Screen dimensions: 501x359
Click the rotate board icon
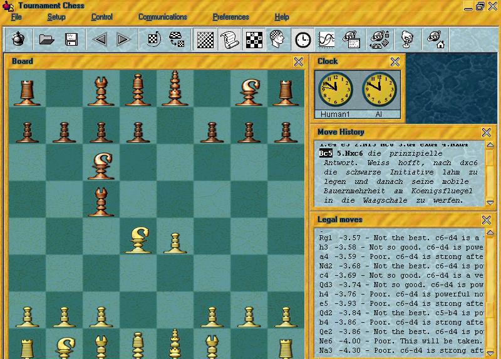153,39
